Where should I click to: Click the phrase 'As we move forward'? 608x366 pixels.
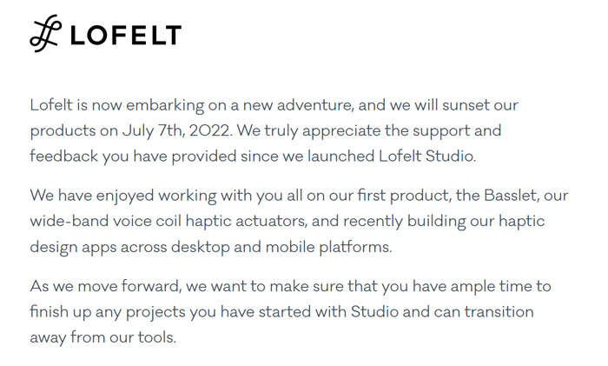(96, 286)
